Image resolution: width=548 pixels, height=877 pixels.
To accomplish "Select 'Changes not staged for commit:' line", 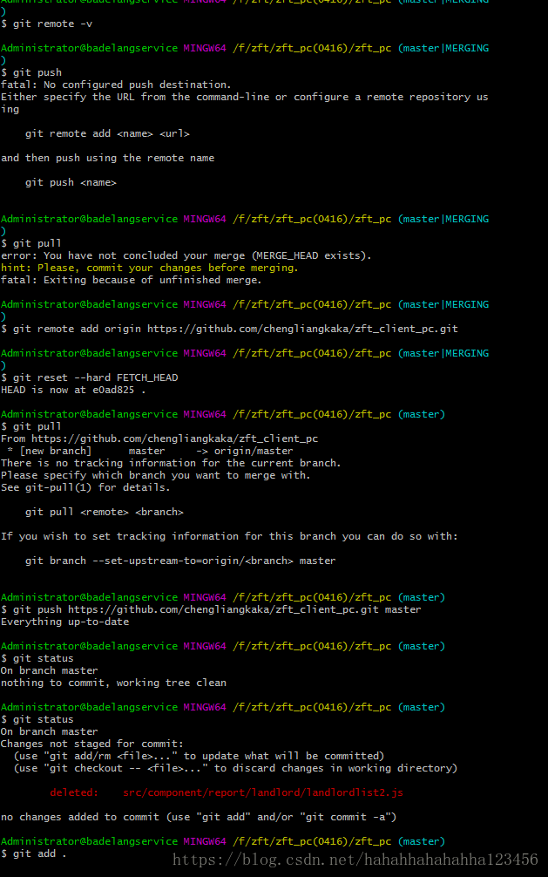I will tap(92, 744).
